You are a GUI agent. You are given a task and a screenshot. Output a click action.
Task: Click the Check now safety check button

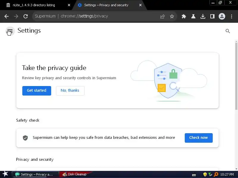(198, 138)
